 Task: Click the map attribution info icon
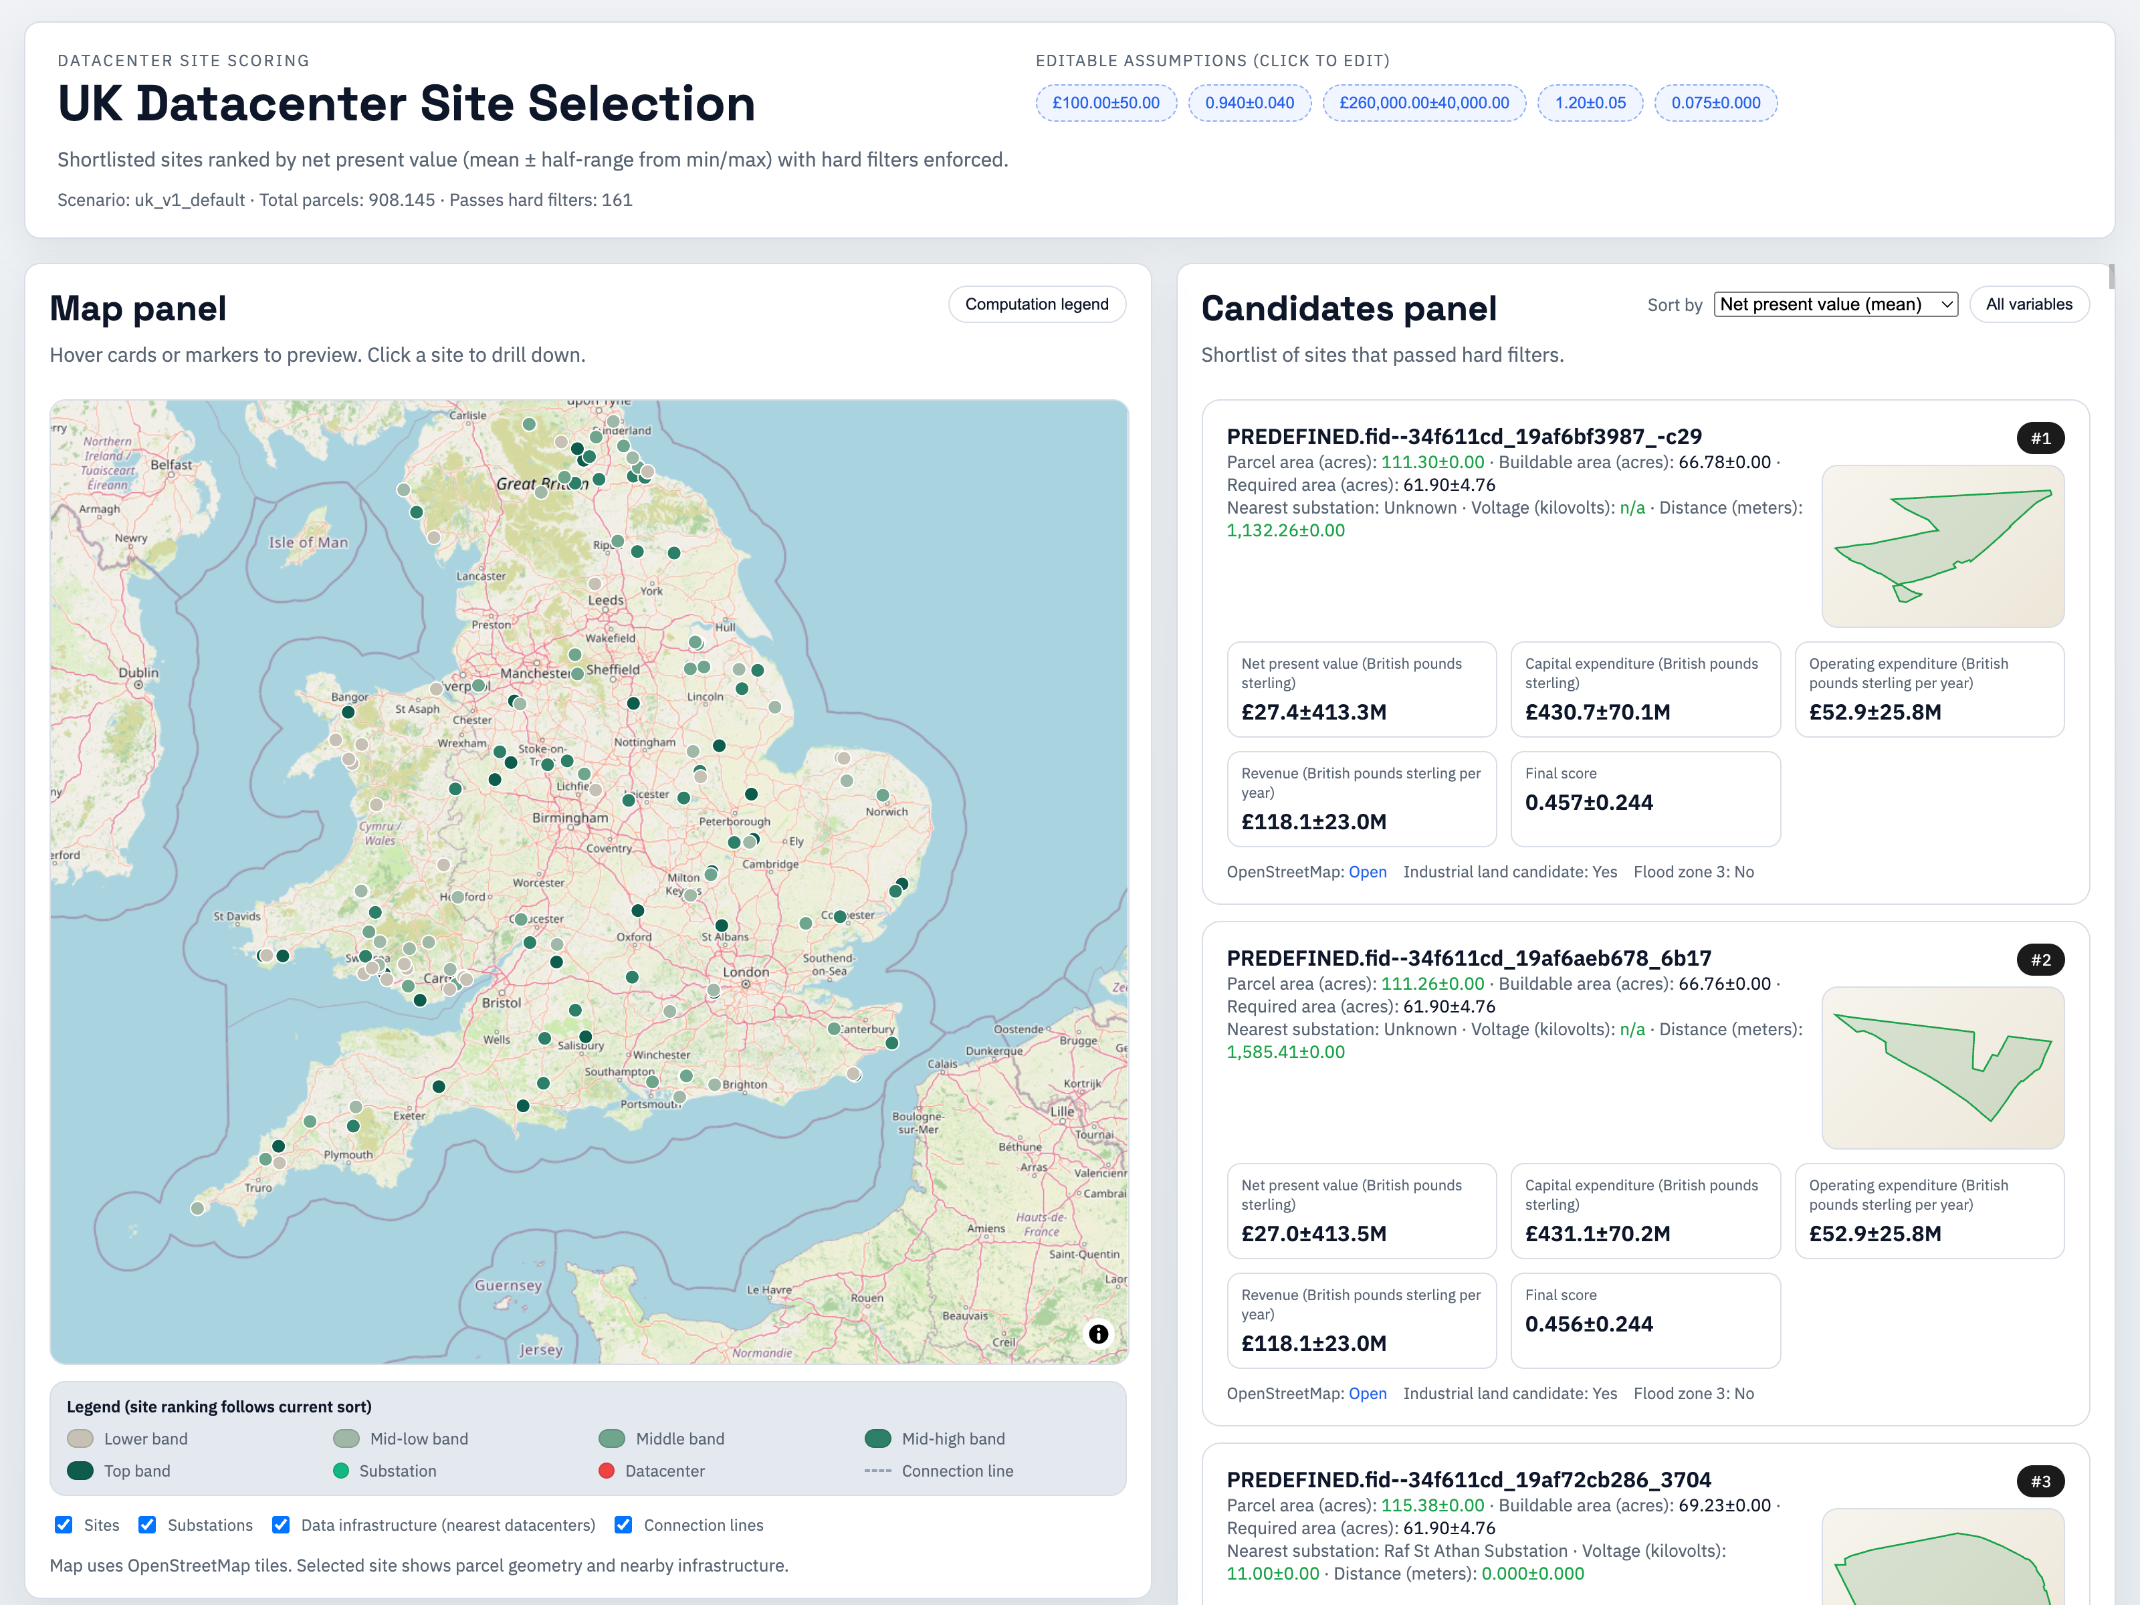(x=1098, y=1334)
